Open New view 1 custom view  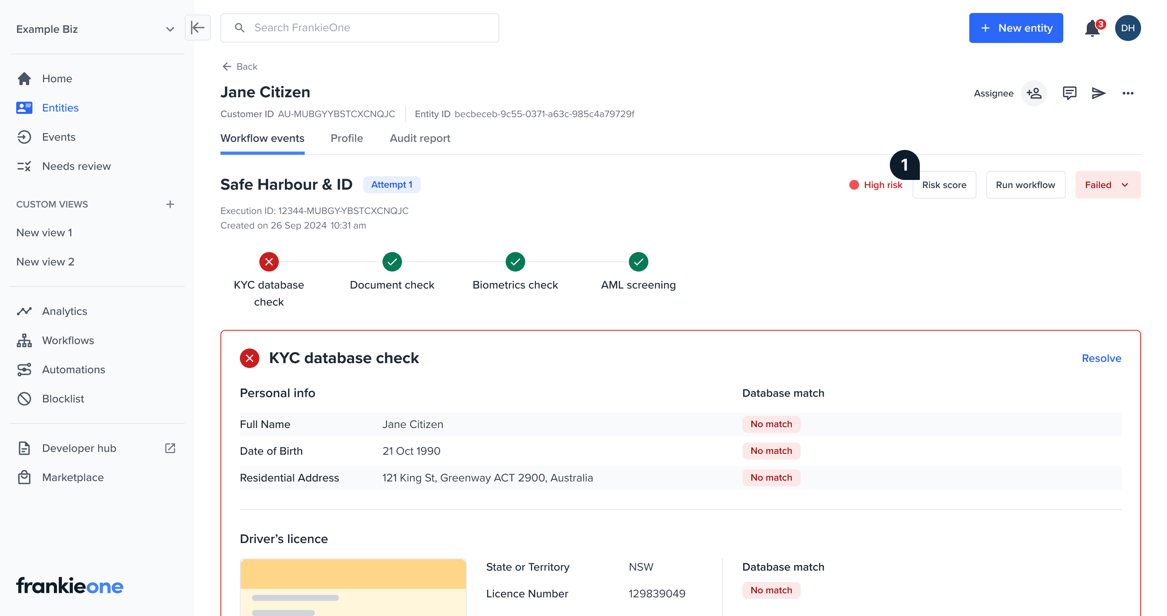point(45,233)
